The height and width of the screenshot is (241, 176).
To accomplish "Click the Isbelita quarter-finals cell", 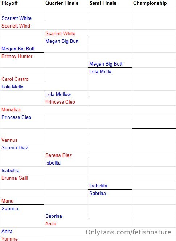I will click(66, 163).
